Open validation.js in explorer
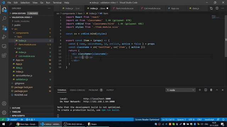The image size is (227, 127). tap(31, 79)
